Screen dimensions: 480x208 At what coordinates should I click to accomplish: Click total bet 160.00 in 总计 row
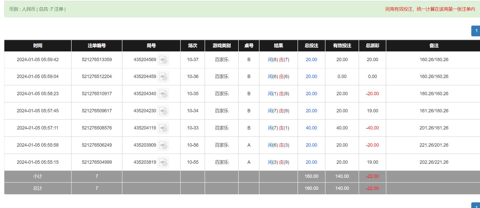pos(311,188)
